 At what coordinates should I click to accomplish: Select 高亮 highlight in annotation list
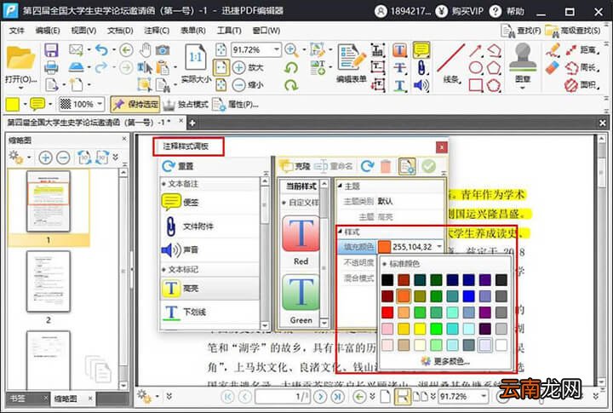210,289
